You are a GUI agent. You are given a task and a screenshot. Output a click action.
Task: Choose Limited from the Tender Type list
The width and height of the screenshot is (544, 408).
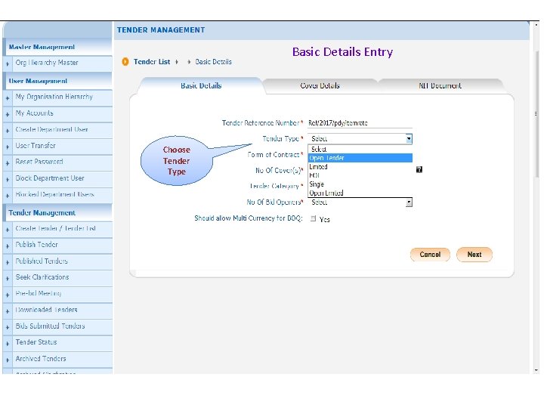(360, 166)
